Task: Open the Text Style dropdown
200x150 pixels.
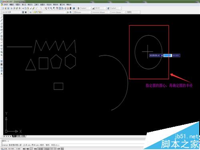Action: (x=86, y=8)
